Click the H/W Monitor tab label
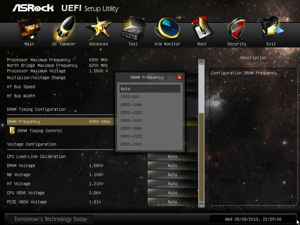This screenshot has height=225, width=300. (167, 44)
